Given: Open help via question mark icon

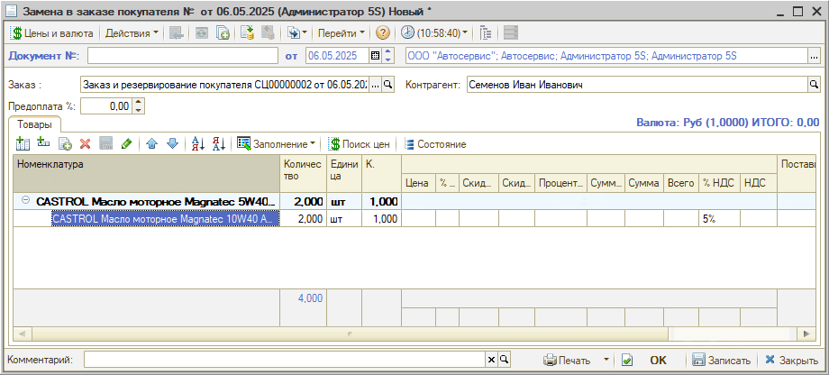Looking at the screenshot, I should point(383,33).
